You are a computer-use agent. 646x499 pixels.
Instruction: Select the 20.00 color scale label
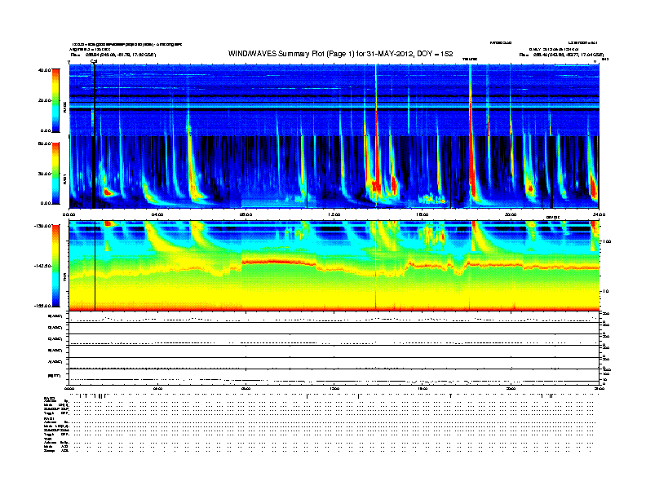tap(44, 100)
